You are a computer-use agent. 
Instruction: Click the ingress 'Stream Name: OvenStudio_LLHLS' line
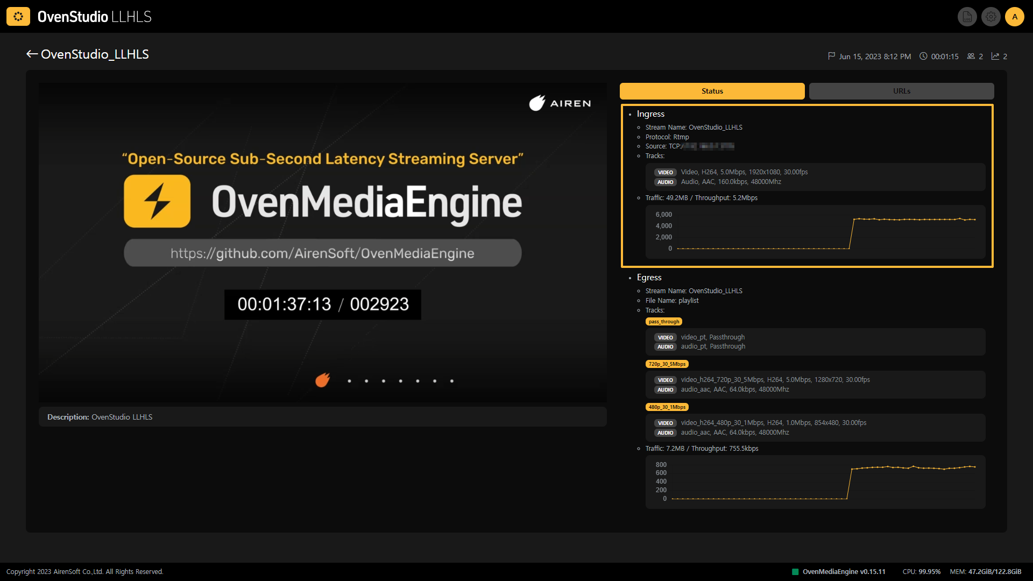point(694,127)
